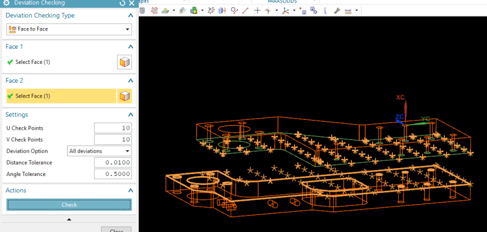Click the wrench tool icon
Viewport: 487px width, 232px height.
[x=337, y=10]
